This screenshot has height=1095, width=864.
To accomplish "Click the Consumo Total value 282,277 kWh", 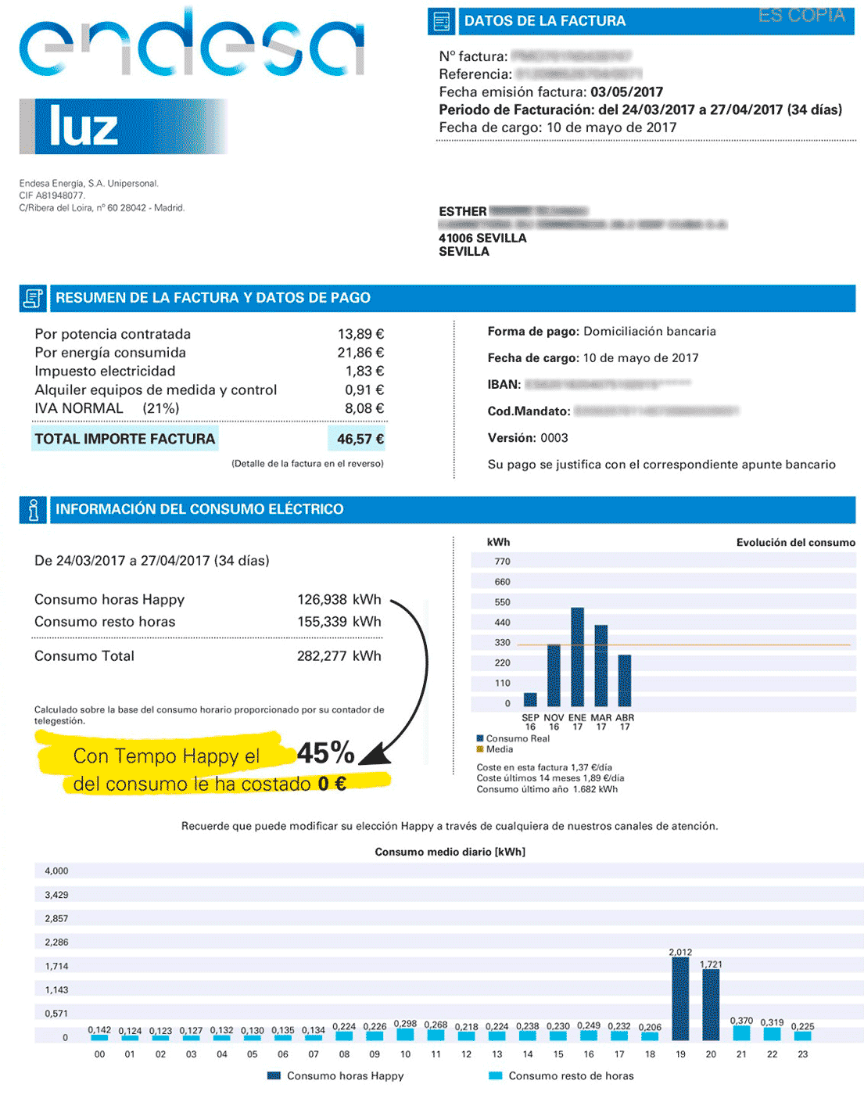I will (339, 656).
